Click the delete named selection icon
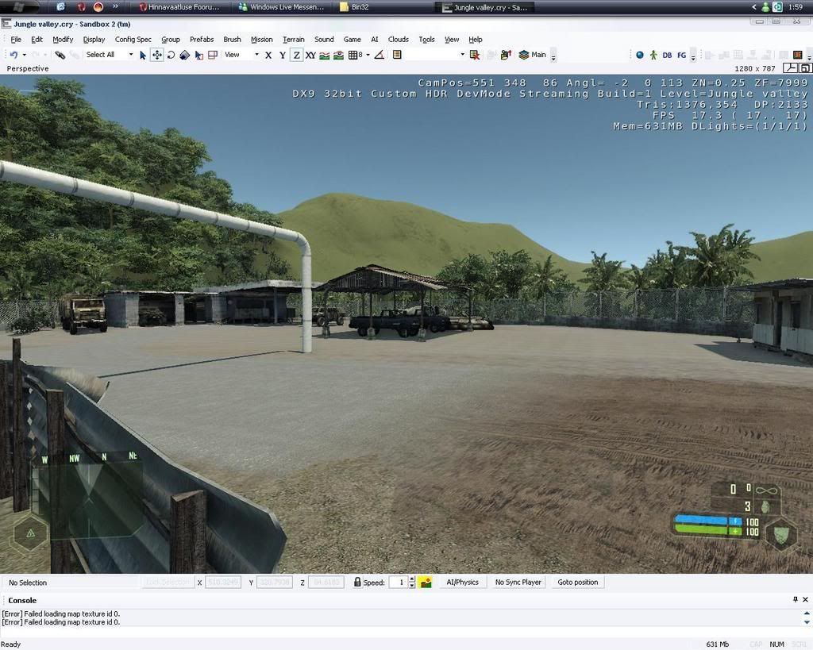Viewport: 813px width, 650px height. (475, 55)
